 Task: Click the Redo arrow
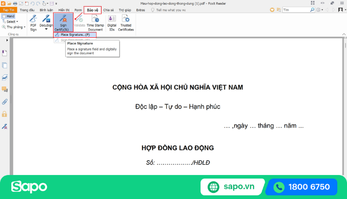tap(38, 4)
